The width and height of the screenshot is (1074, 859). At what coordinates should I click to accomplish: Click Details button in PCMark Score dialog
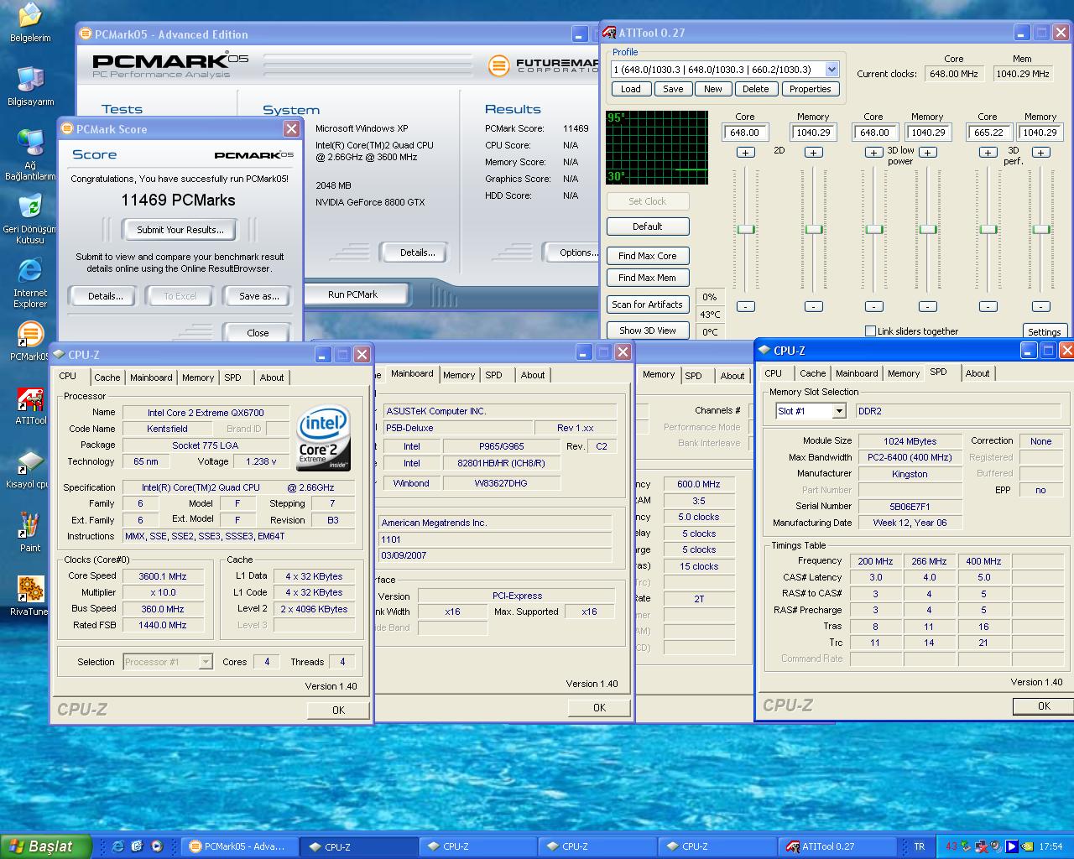point(106,296)
